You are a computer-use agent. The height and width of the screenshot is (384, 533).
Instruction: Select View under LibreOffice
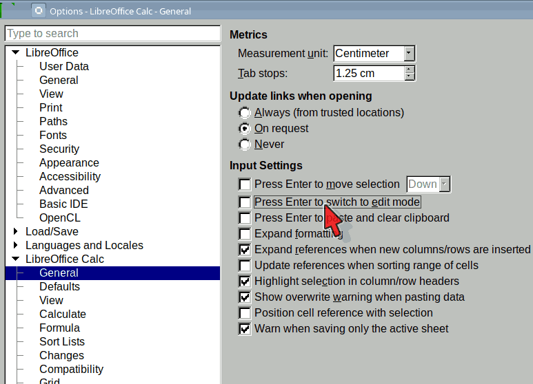tap(51, 94)
